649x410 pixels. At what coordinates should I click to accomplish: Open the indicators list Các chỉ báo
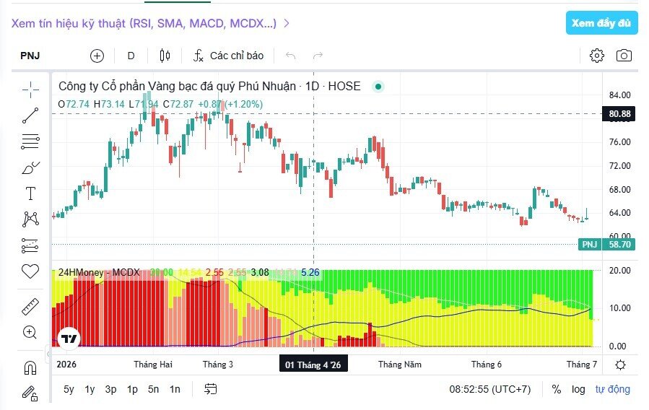pos(228,56)
